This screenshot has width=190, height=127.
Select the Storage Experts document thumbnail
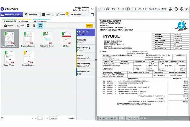pyautogui.click(x=28, y=58)
